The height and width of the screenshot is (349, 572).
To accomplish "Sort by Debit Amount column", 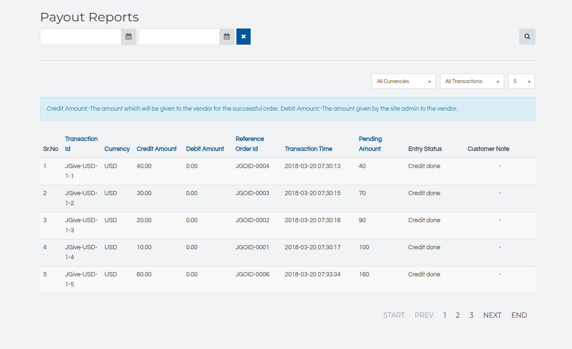I will pyautogui.click(x=205, y=149).
